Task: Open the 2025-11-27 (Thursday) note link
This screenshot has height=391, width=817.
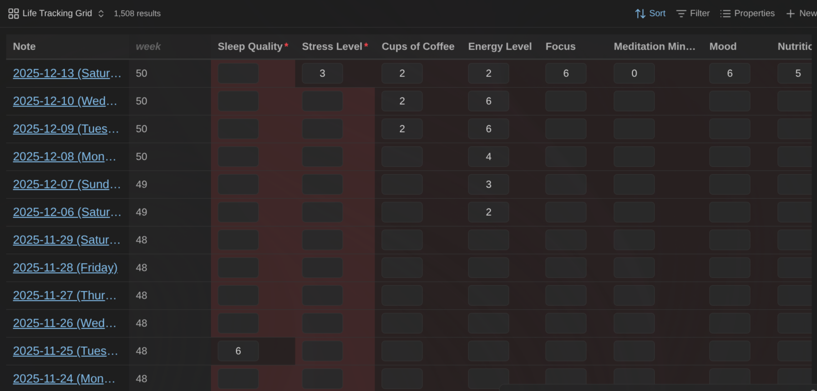Action: (65, 295)
